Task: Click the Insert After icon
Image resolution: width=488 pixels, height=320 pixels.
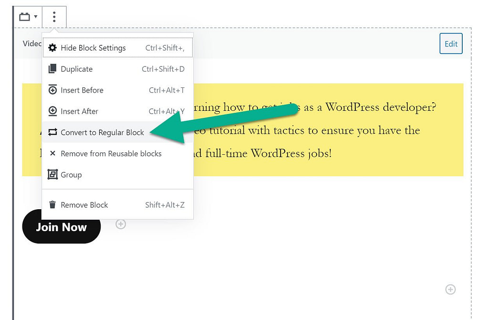Action: coord(52,111)
